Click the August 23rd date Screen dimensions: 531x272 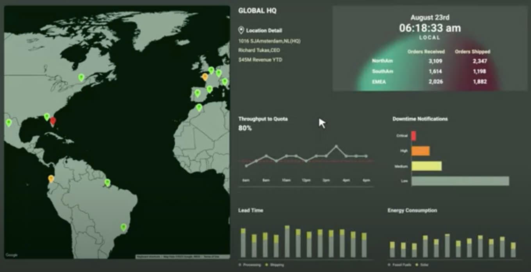coord(430,18)
